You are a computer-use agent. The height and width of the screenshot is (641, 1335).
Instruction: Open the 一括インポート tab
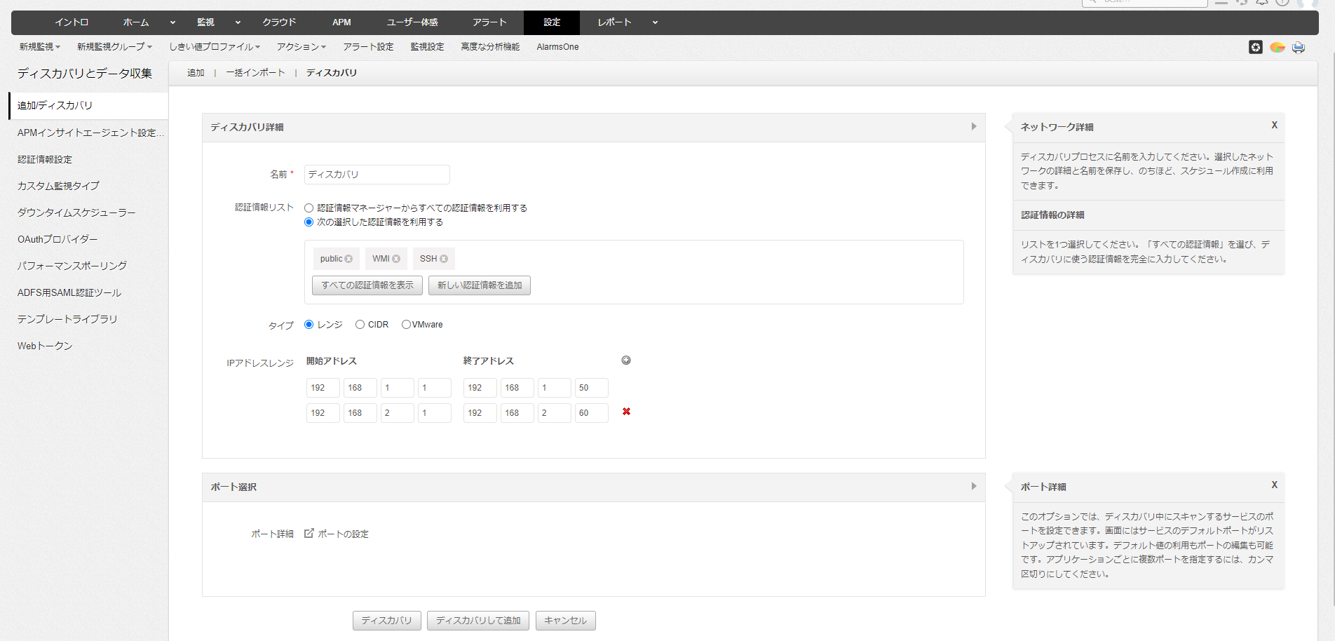pyautogui.click(x=255, y=73)
